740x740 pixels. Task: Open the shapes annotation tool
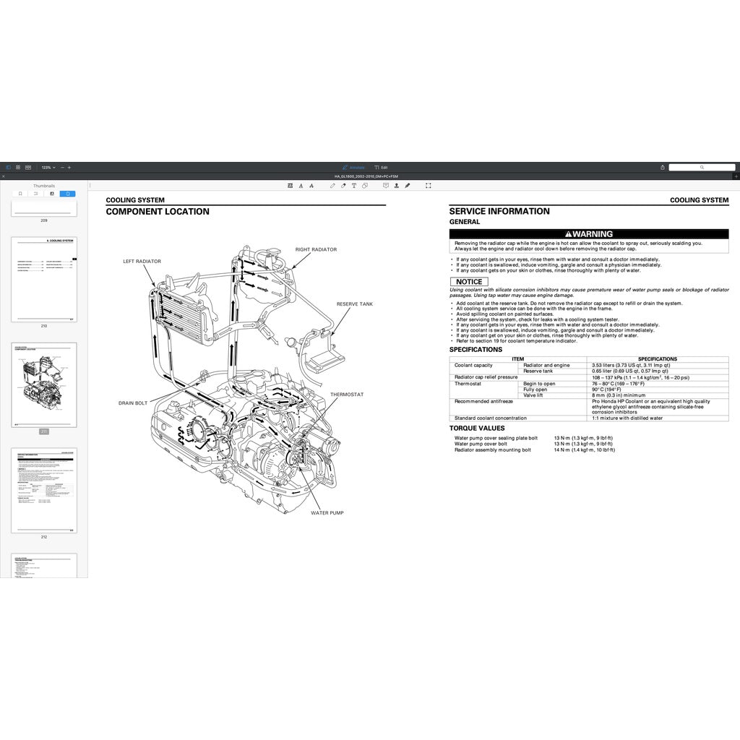tap(365, 186)
